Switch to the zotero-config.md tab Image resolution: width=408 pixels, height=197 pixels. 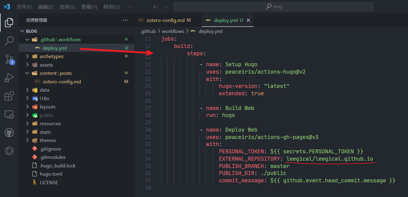[166, 20]
